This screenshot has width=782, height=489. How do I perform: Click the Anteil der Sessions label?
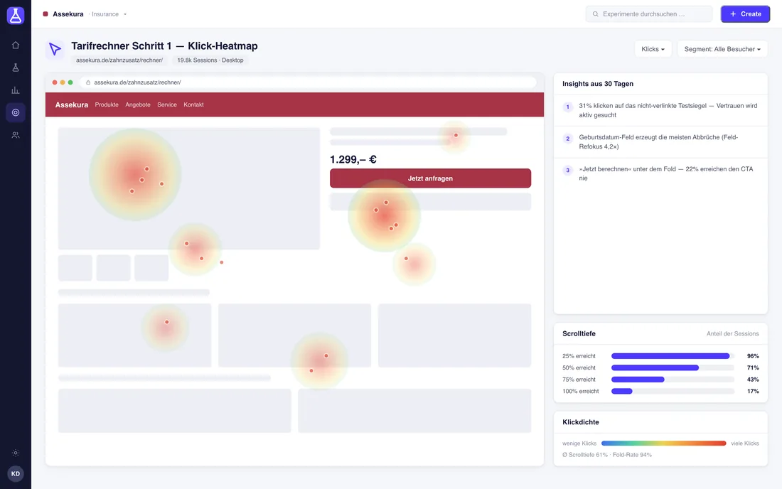pyautogui.click(x=732, y=333)
